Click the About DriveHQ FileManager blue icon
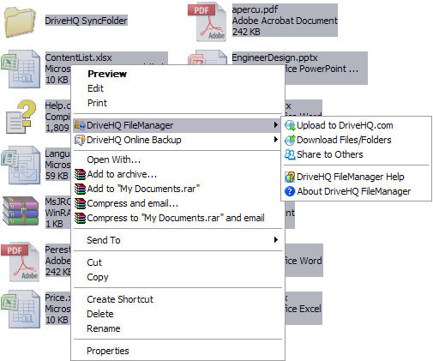This screenshot has width=433, height=361. [x=290, y=191]
